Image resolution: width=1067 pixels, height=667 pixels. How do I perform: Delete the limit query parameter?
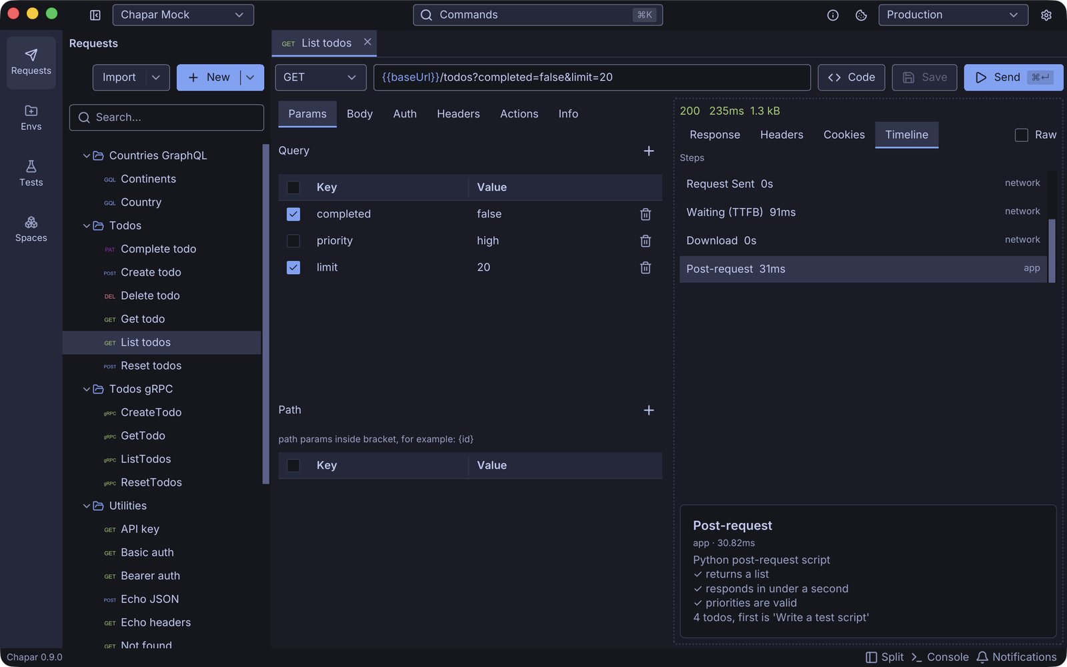tap(646, 267)
